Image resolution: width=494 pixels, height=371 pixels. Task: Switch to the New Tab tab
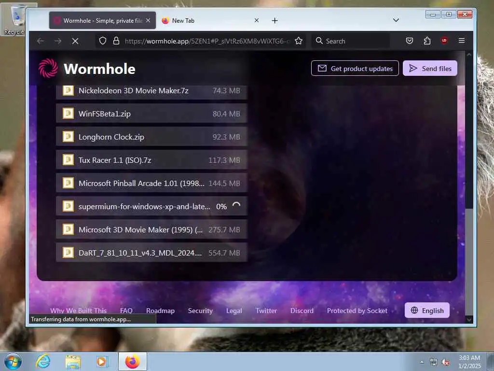[210, 20]
